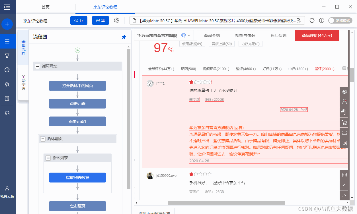The height and width of the screenshot is (214, 357).
Task: Click the URL edit icon in address field
Action: [x=299, y=20]
